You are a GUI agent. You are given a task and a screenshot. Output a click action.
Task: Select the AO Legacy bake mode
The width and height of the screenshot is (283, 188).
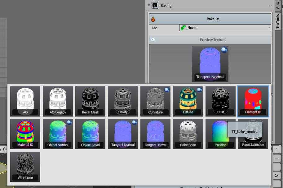click(x=58, y=101)
